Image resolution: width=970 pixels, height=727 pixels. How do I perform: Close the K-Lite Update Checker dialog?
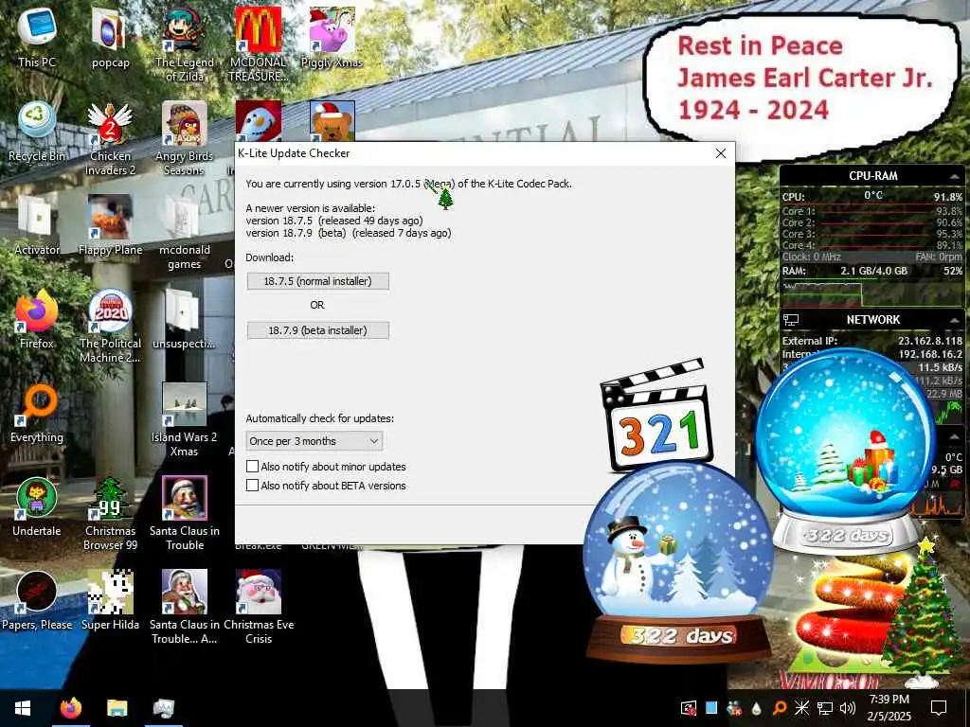(x=721, y=153)
